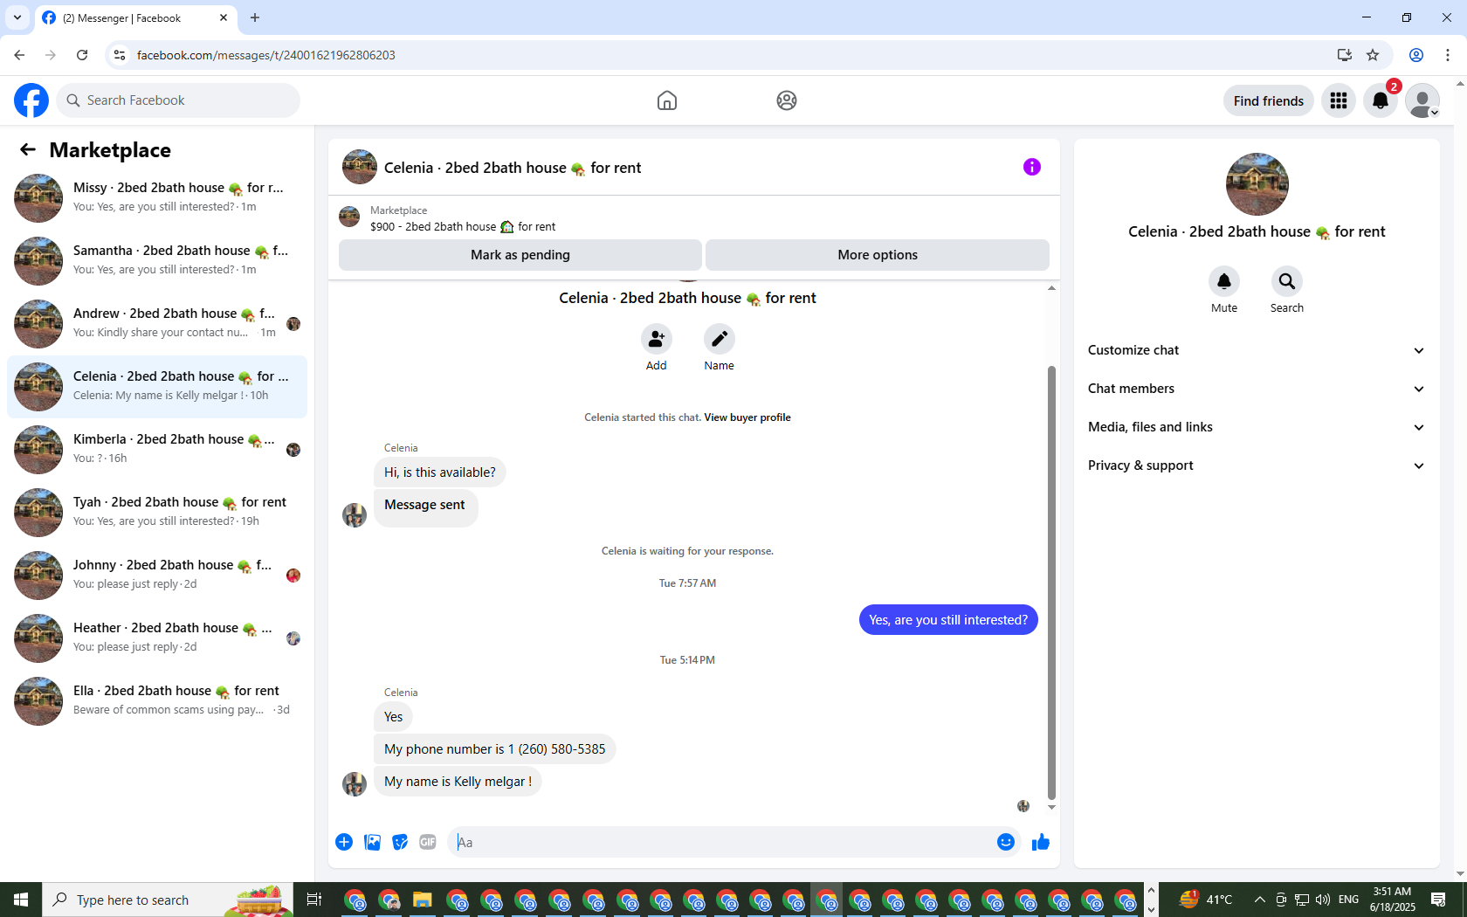Click the Facebook logo

31,100
